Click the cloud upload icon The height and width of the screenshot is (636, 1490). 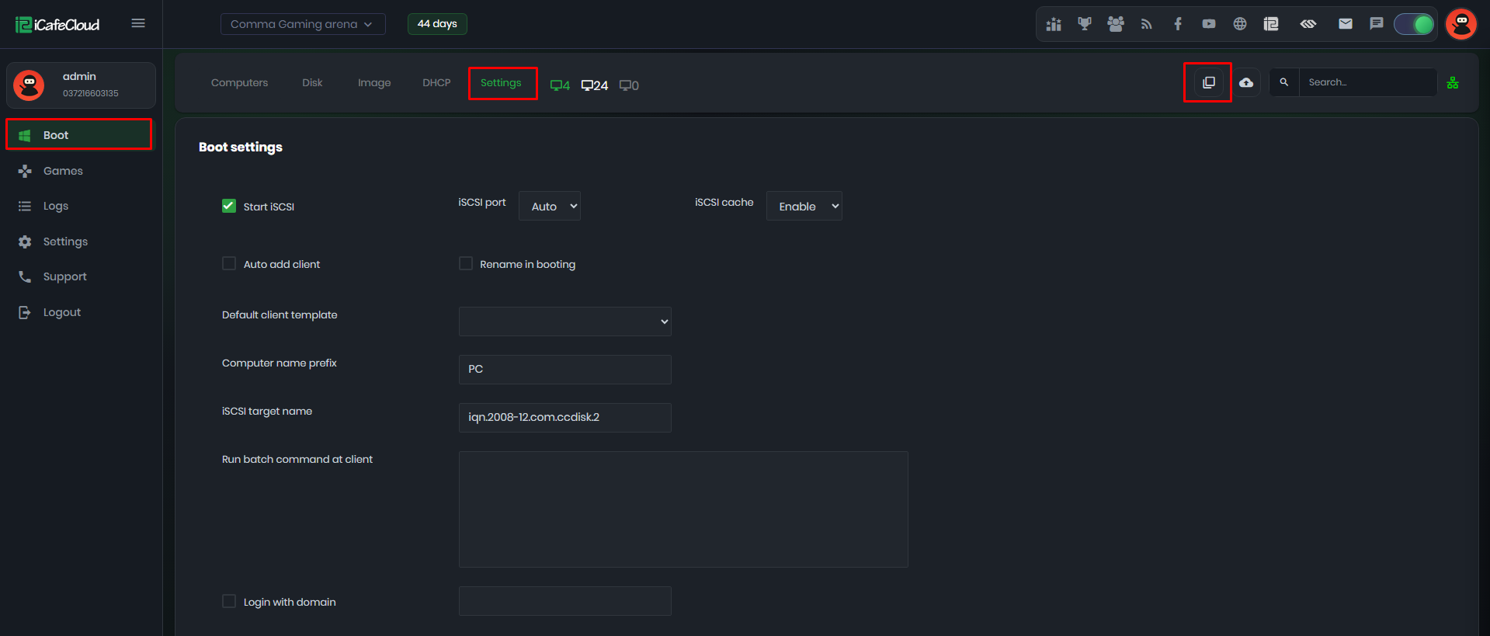1246,82
